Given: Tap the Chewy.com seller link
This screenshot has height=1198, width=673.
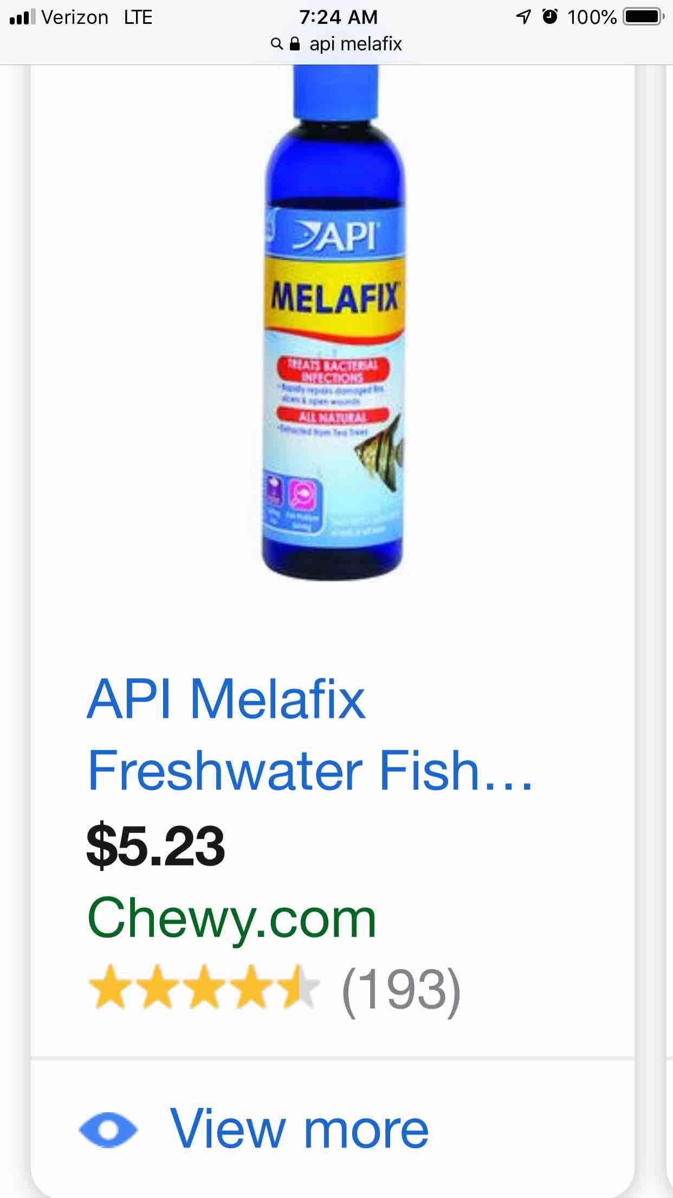Looking at the screenshot, I should [x=231, y=919].
